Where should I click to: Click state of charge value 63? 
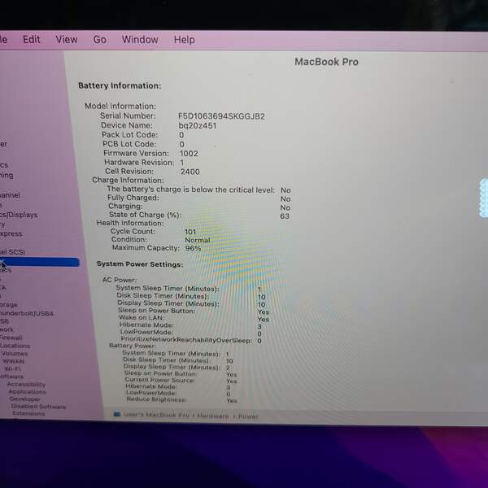[x=285, y=216]
